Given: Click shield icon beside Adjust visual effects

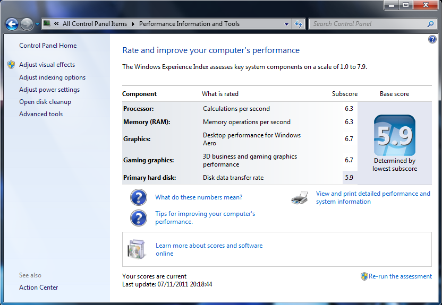Looking at the screenshot, I should pyautogui.click(x=11, y=65).
